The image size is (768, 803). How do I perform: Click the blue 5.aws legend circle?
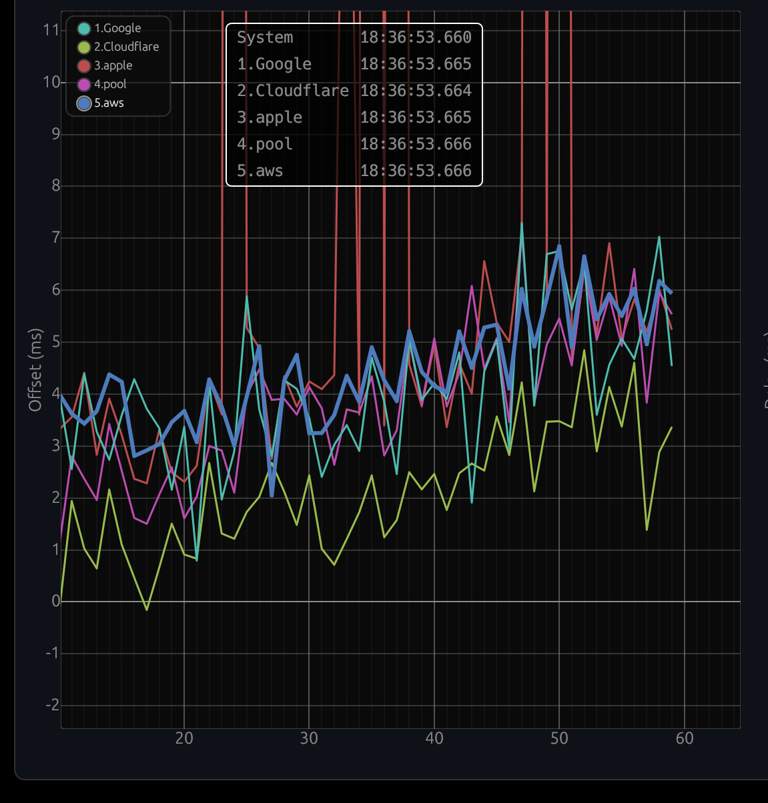[x=84, y=103]
